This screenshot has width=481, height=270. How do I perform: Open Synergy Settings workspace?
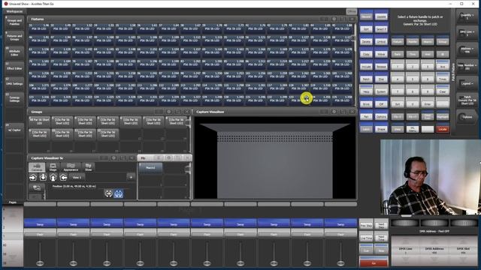(14, 99)
